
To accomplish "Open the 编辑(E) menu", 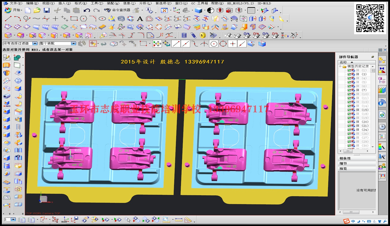I will 32,3.
